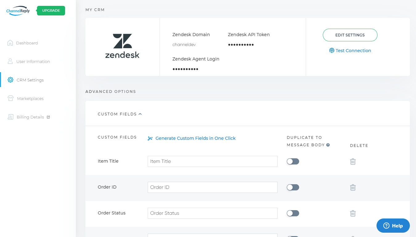Click the channeldev domain value
Image resolution: width=416 pixels, height=237 pixels.
(x=184, y=45)
